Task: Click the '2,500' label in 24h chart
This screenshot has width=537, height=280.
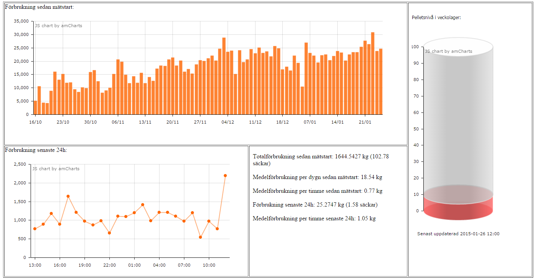Action: coord(20,164)
